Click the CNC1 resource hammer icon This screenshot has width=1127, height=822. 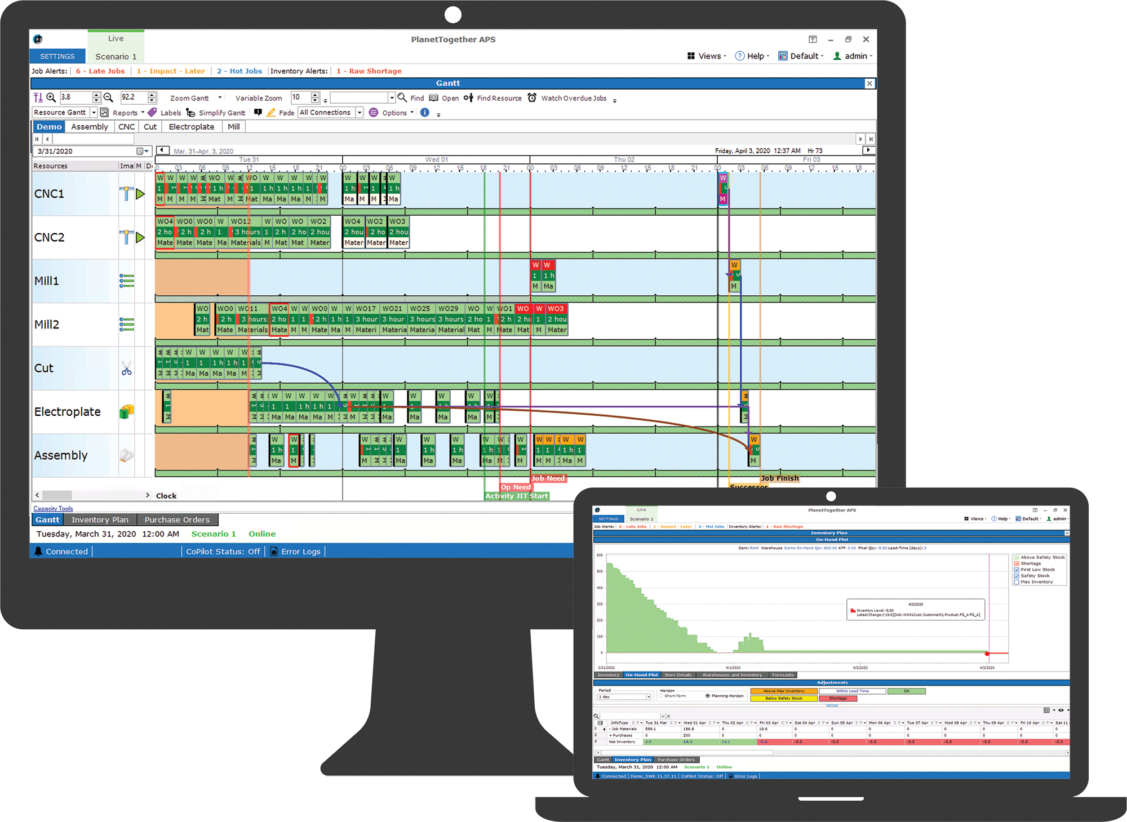point(126,193)
